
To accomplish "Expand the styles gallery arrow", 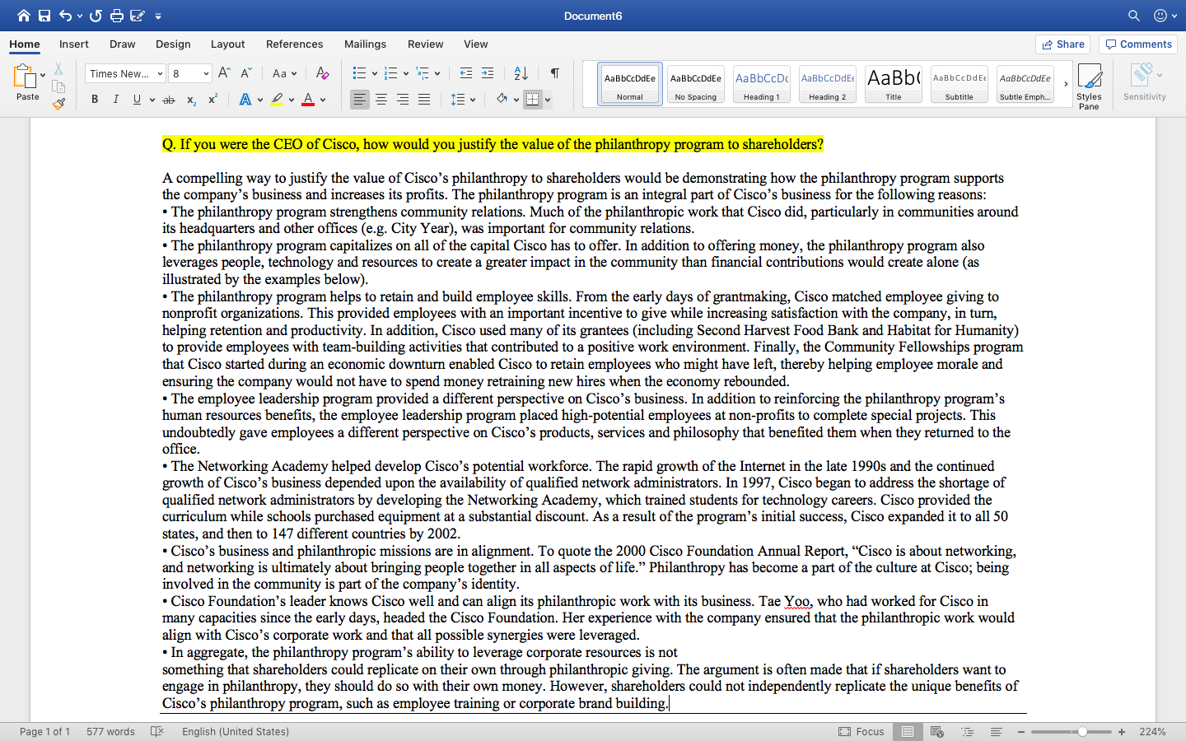I will pyautogui.click(x=1065, y=84).
